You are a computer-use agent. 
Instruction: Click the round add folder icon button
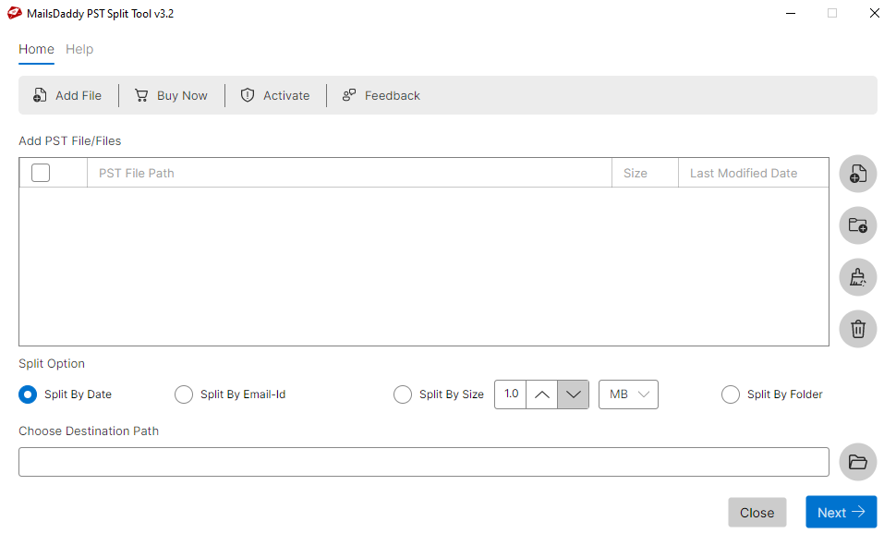(x=858, y=225)
